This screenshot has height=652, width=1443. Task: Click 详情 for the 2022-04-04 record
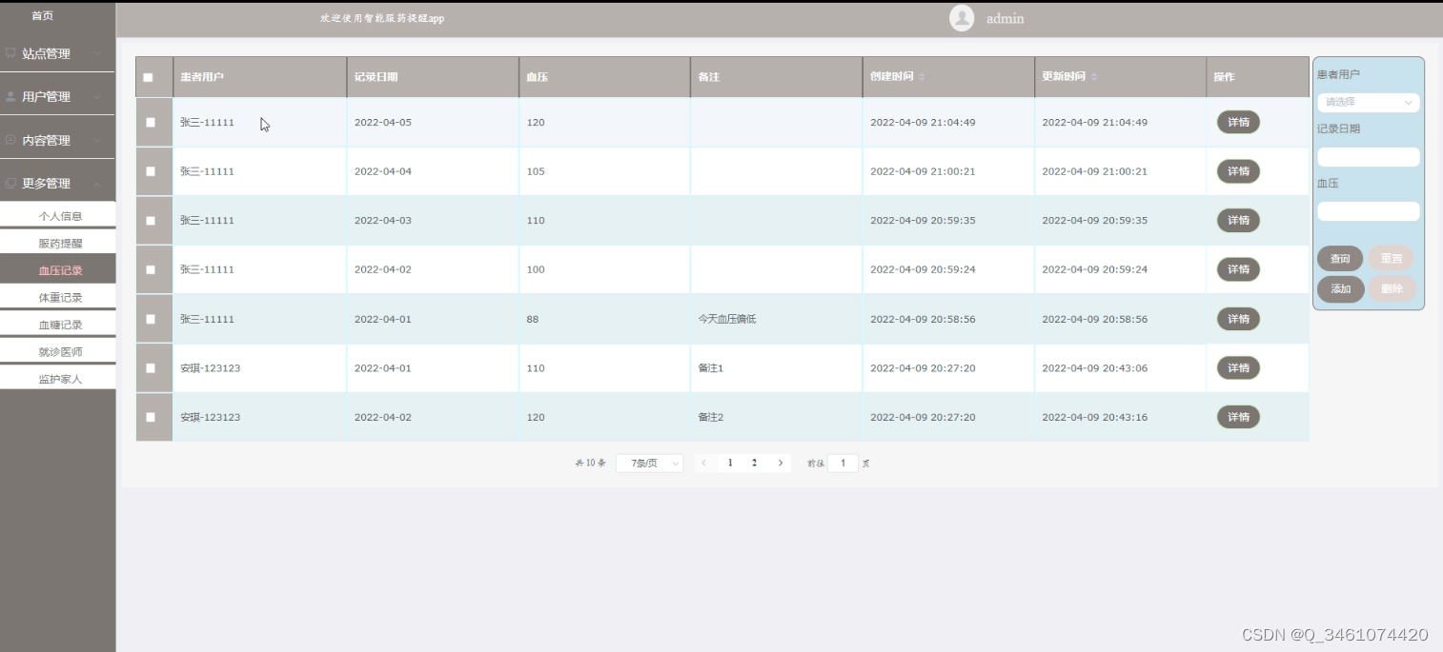click(1238, 171)
